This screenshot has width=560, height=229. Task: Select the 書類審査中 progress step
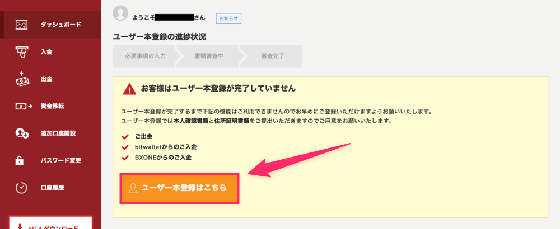tap(209, 56)
